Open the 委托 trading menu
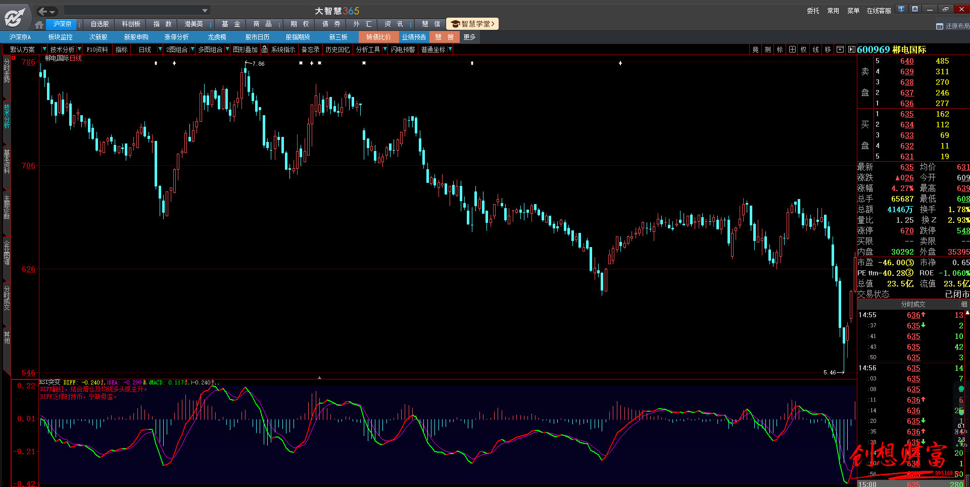Screen dimensions: 970x487 tap(813, 11)
